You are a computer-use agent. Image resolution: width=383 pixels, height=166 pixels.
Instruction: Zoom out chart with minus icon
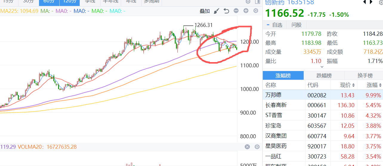tap(236, 11)
